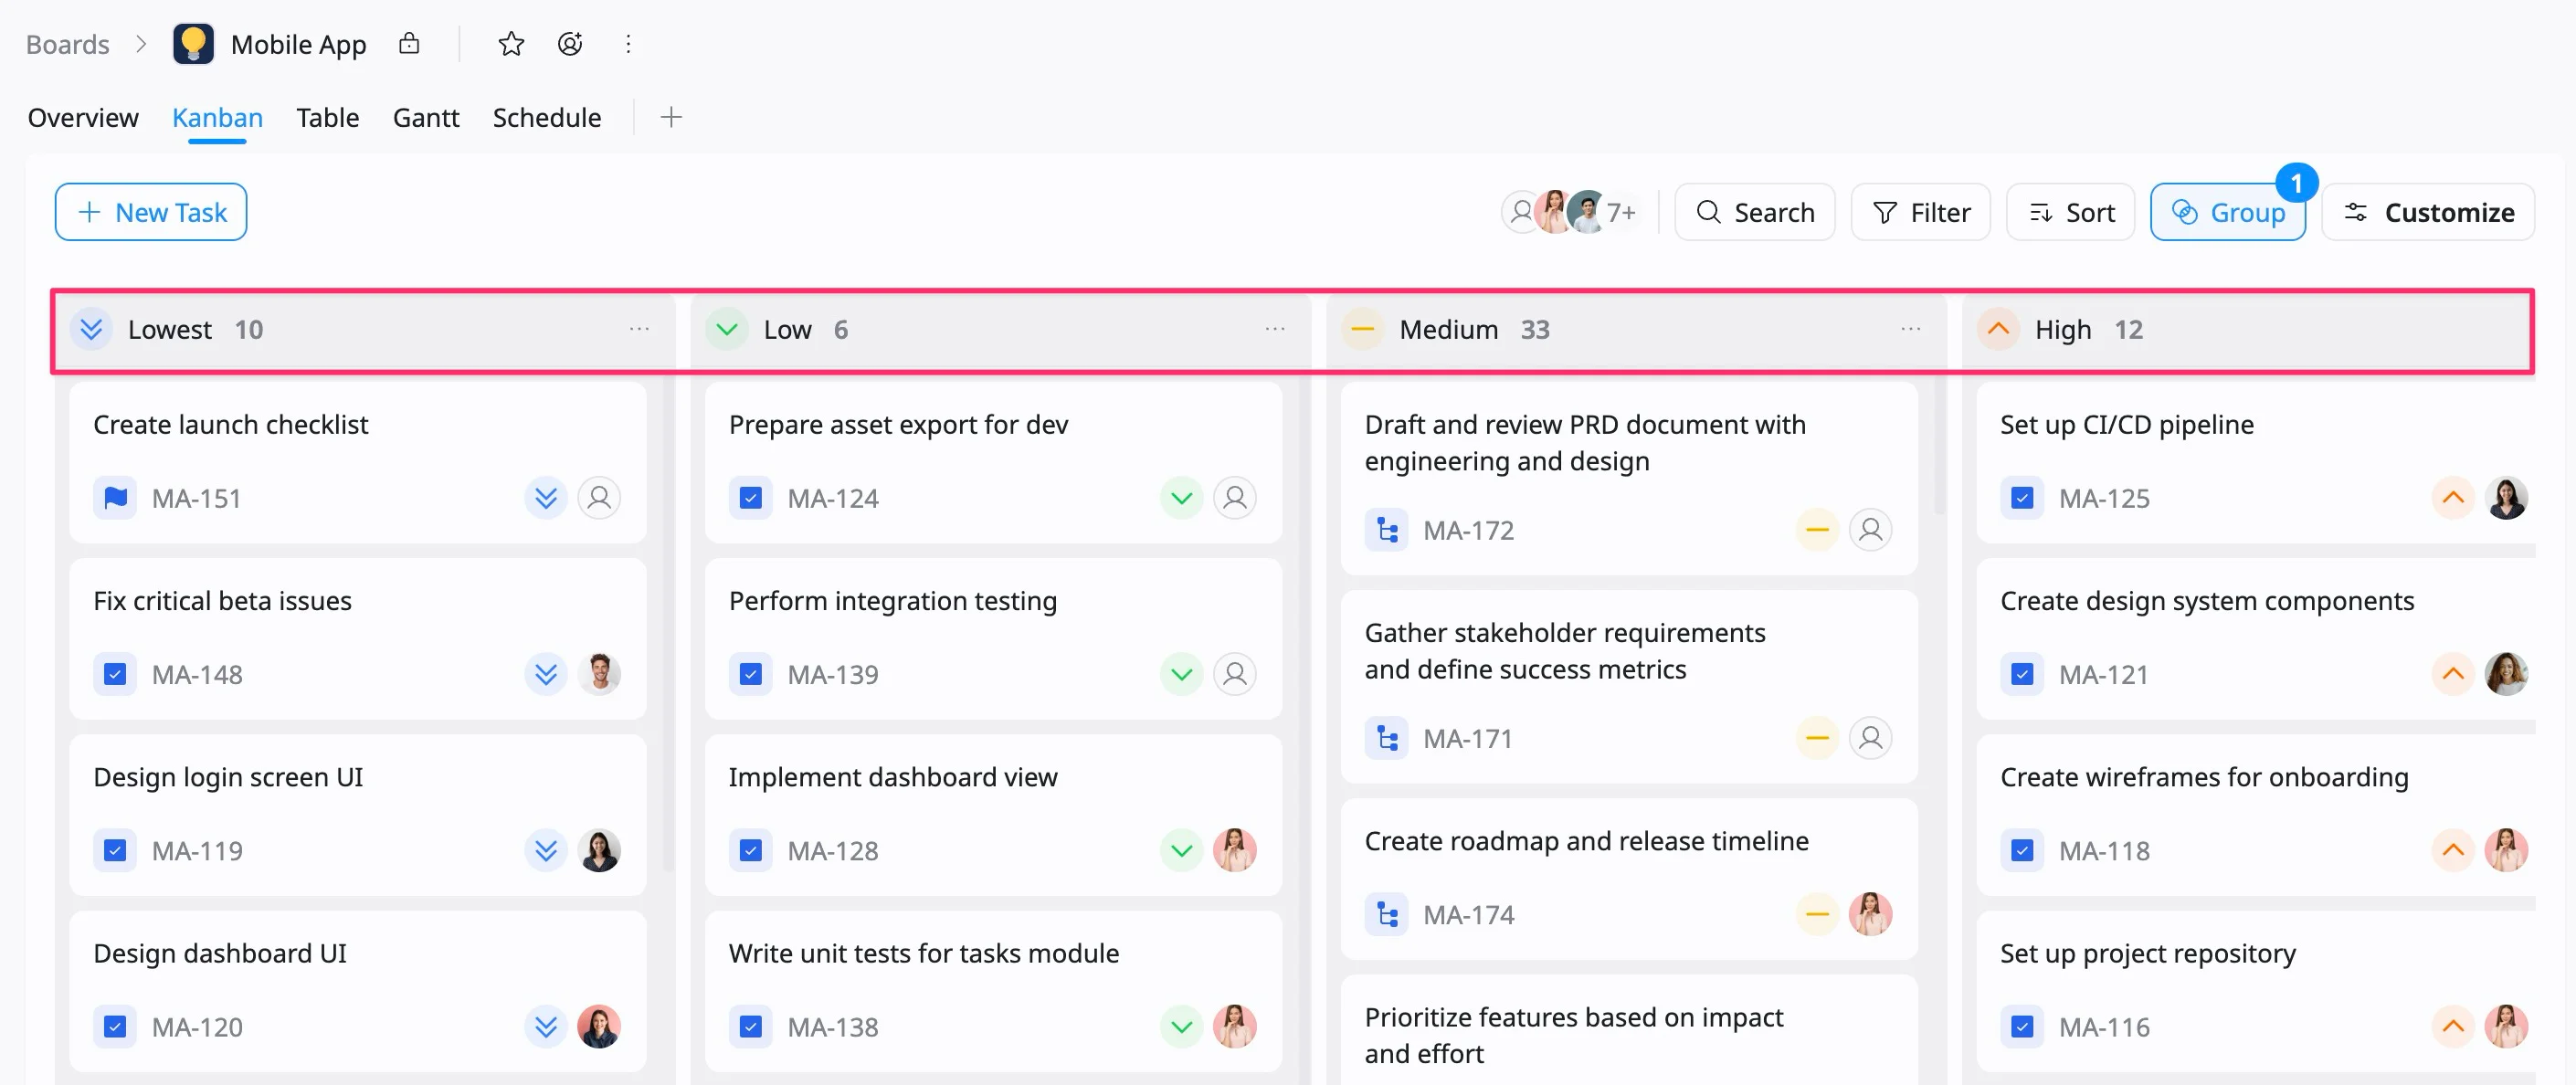This screenshot has width=2576, height=1085.
Task: Click unassigned avatar on MA-124 card
Action: tap(1235, 498)
